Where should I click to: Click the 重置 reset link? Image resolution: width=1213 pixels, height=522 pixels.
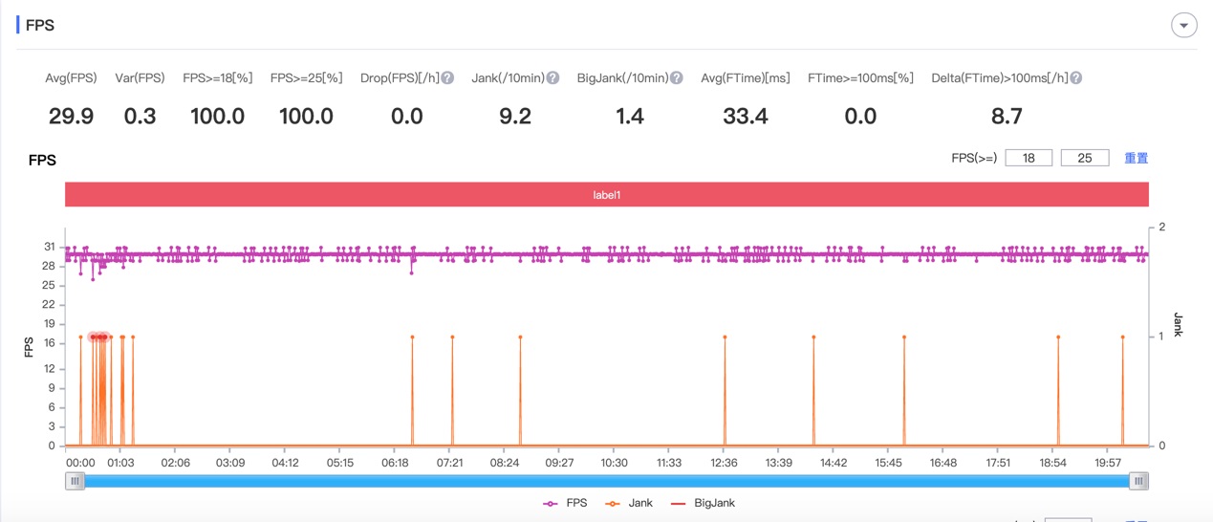click(x=1136, y=158)
